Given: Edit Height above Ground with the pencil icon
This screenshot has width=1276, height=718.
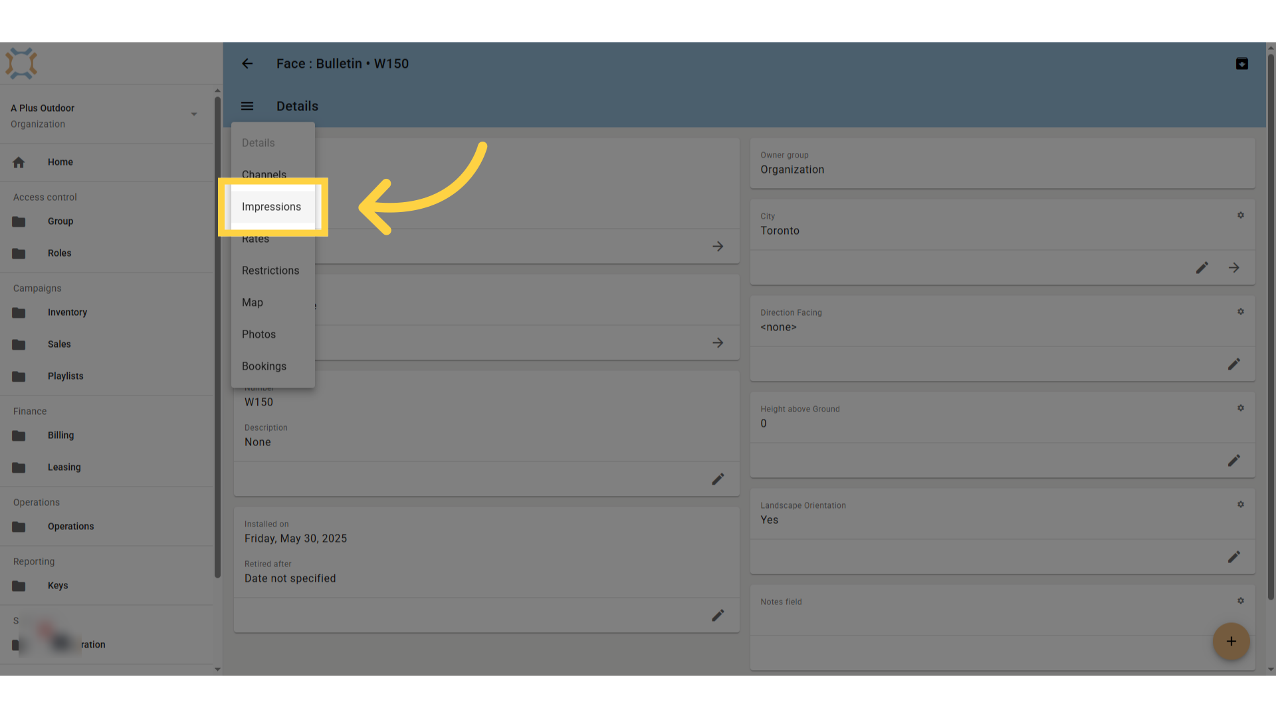Looking at the screenshot, I should click(x=1234, y=461).
